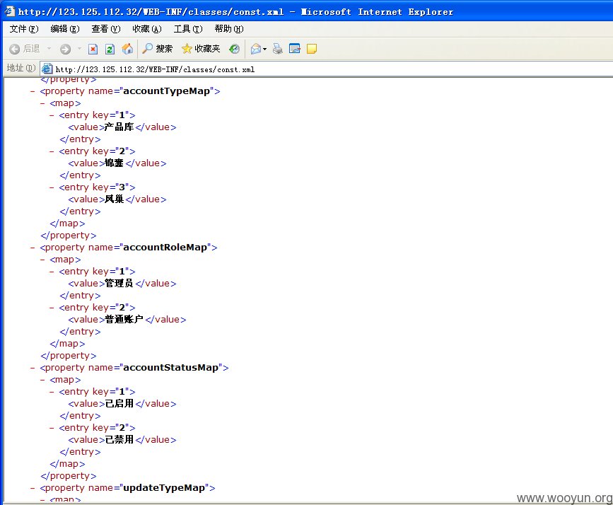The width and height of the screenshot is (613, 505).
Task: Collapse the map under accountRoleMap
Action: click(x=42, y=260)
